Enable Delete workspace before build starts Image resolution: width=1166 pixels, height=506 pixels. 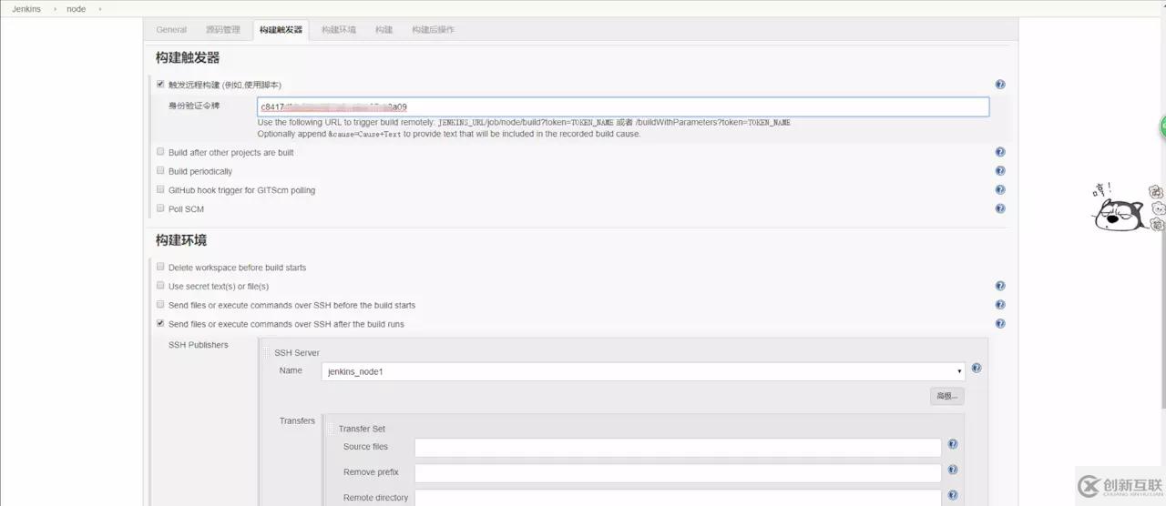160,267
